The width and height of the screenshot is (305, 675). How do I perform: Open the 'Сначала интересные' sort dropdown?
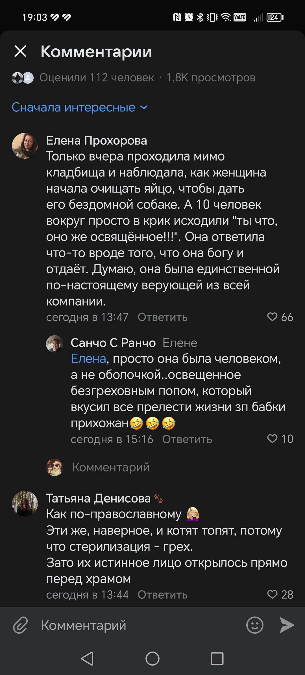80,107
